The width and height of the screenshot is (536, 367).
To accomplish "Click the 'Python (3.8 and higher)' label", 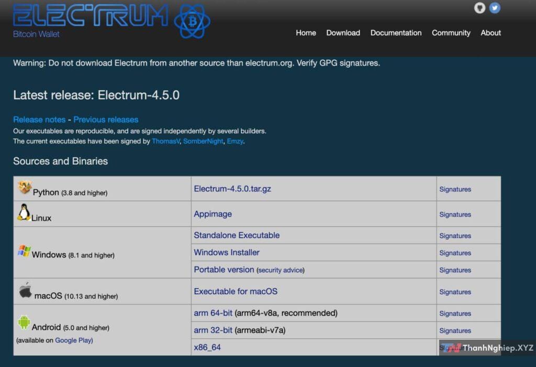I will coord(70,192).
